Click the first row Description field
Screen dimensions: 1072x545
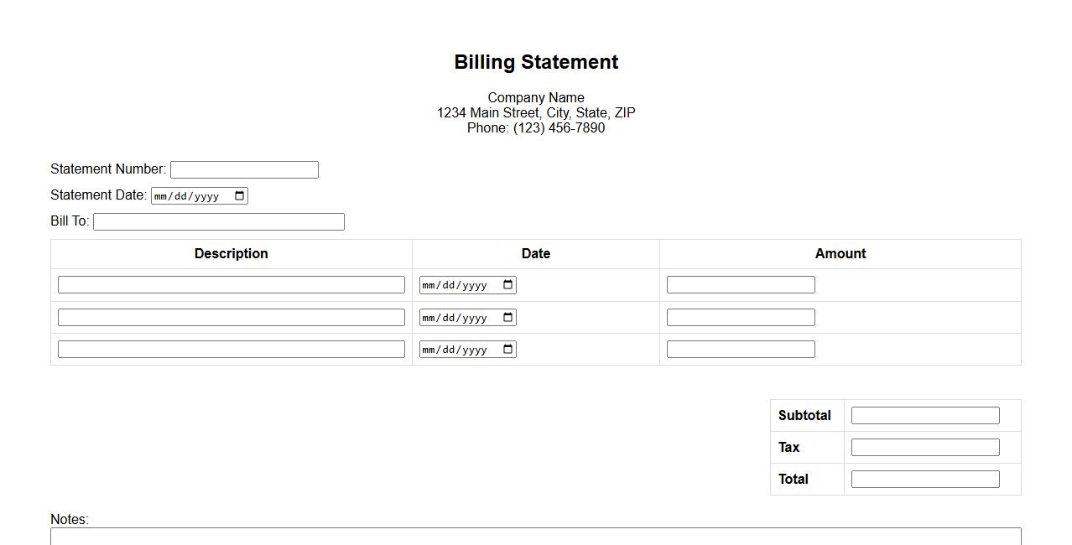coord(231,285)
